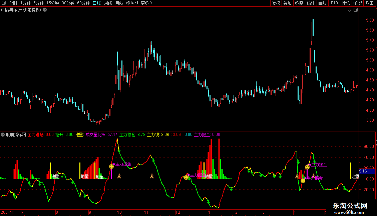Click the 复权 adjustment button
377x216 pixels.
[x=276, y=3]
